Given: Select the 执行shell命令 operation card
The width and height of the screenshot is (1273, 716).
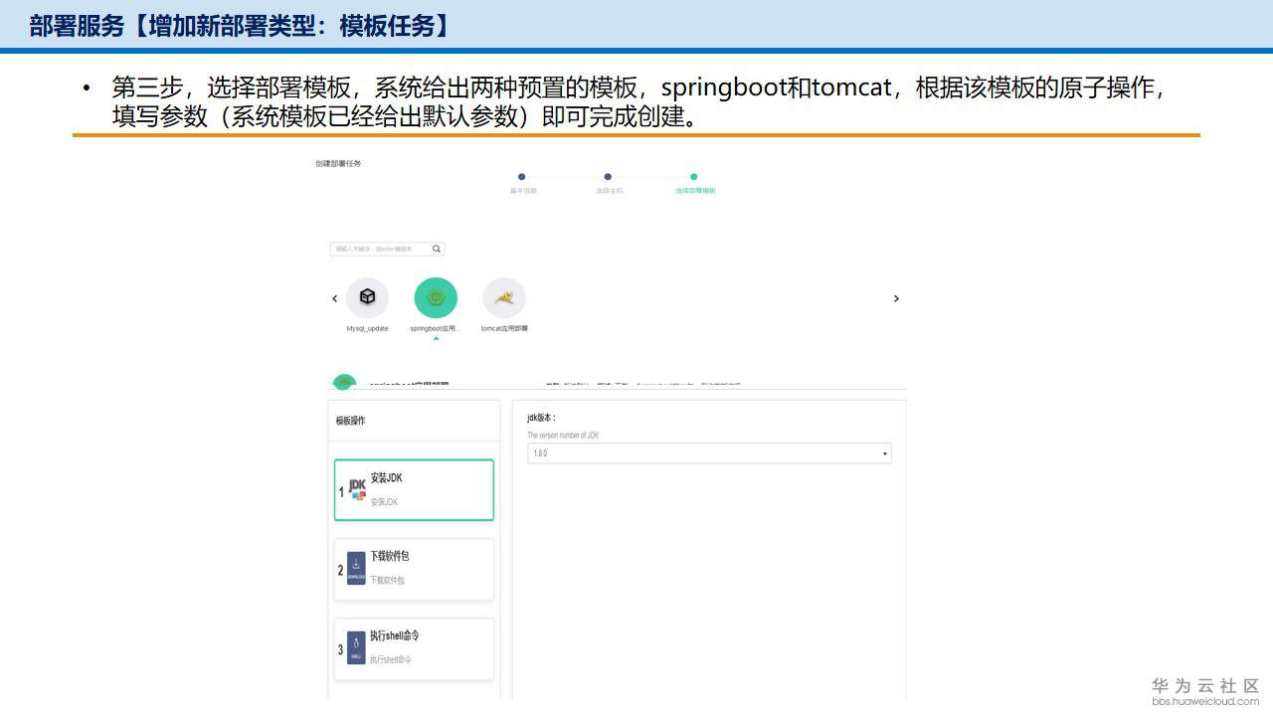Looking at the screenshot, I should [x=414, y=648].
